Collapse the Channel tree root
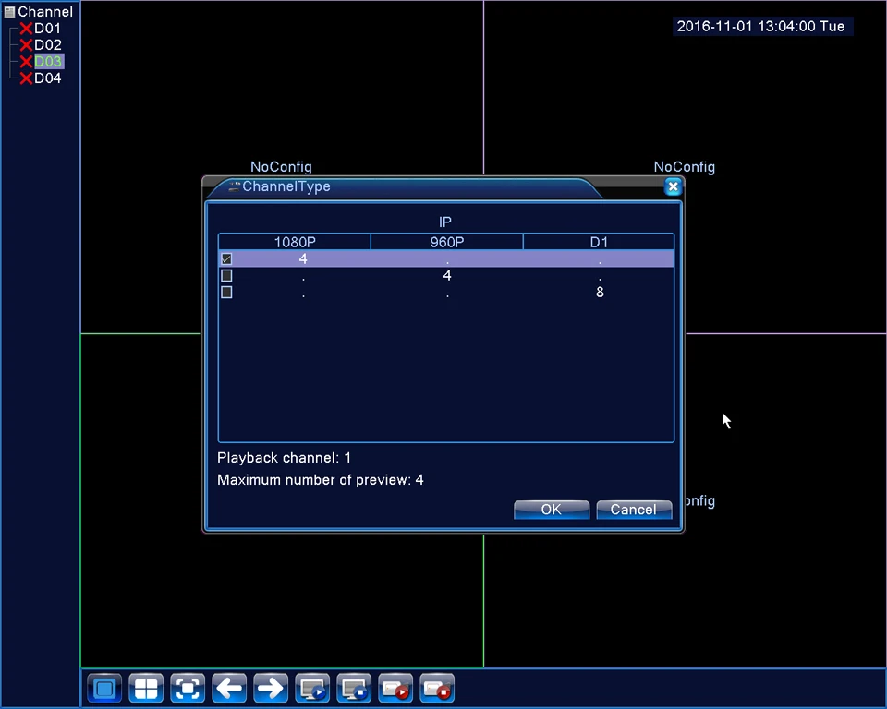This screenshot has height=709, width=887. 45,12
